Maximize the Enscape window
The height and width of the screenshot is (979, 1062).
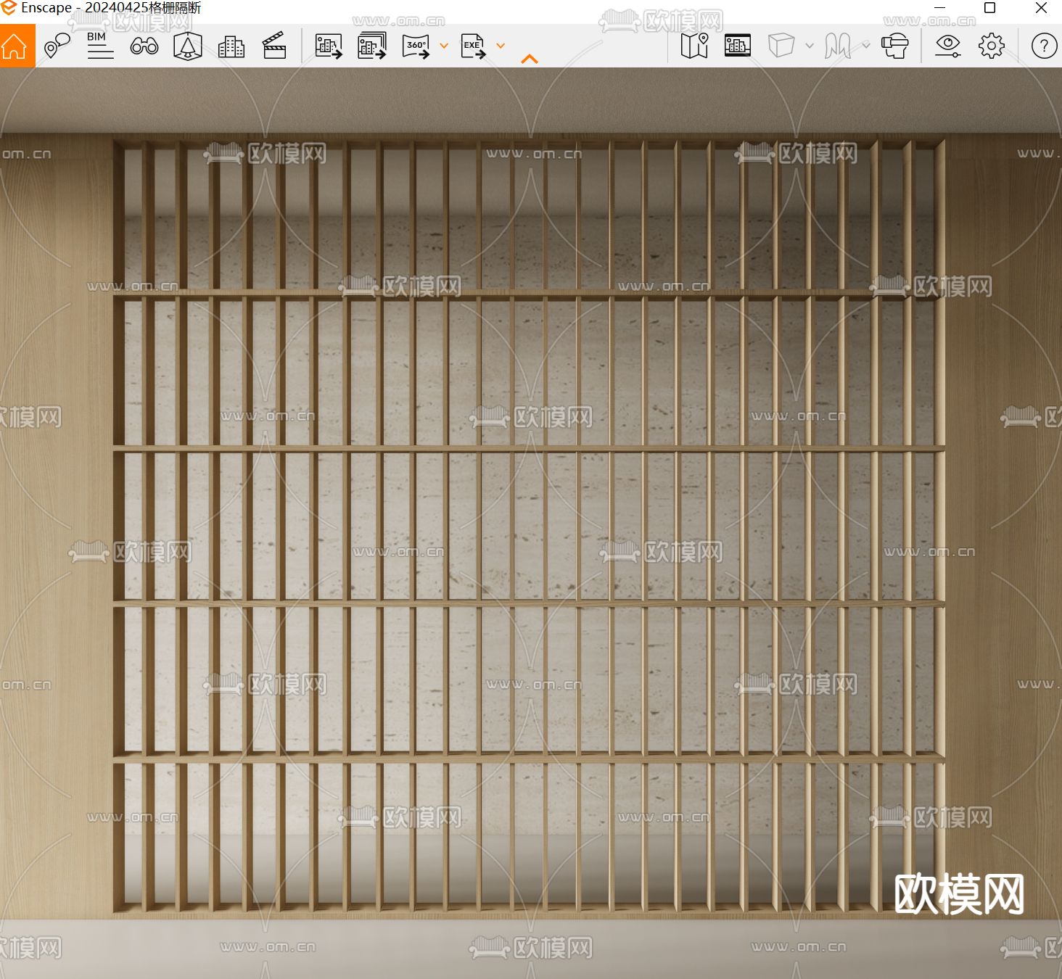(989, 8)
